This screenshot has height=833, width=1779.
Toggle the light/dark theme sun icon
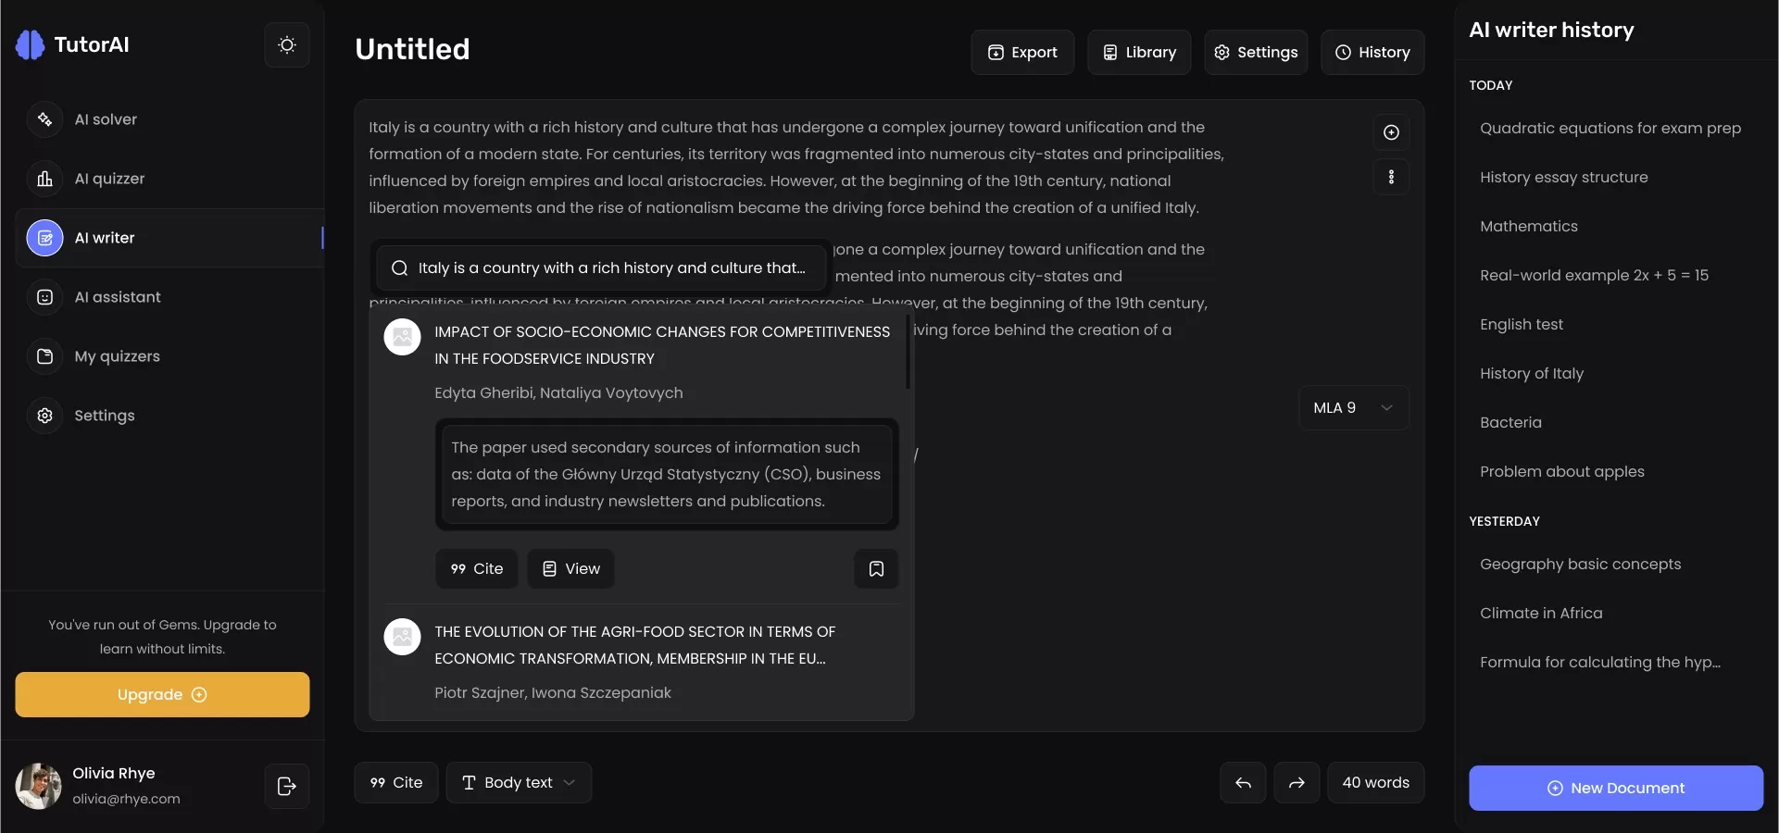point(287,44)
